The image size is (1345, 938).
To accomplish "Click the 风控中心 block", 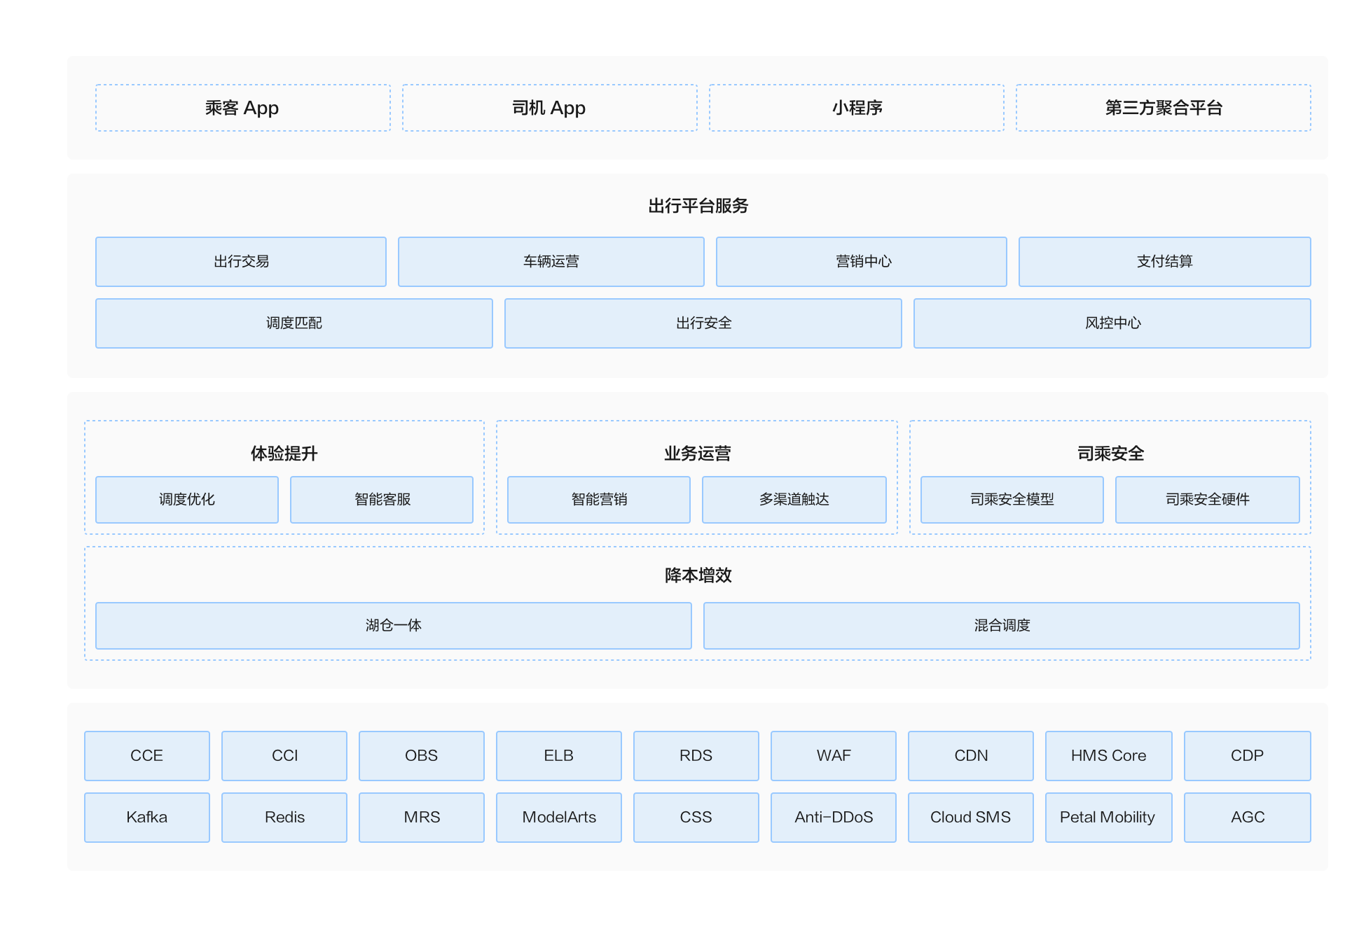I will click(1112, 323).
